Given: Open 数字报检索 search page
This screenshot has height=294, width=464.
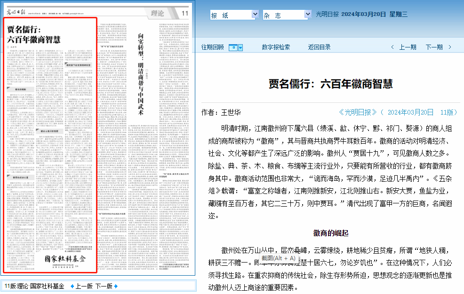Looking at the screenshot, I should point(276,47).
